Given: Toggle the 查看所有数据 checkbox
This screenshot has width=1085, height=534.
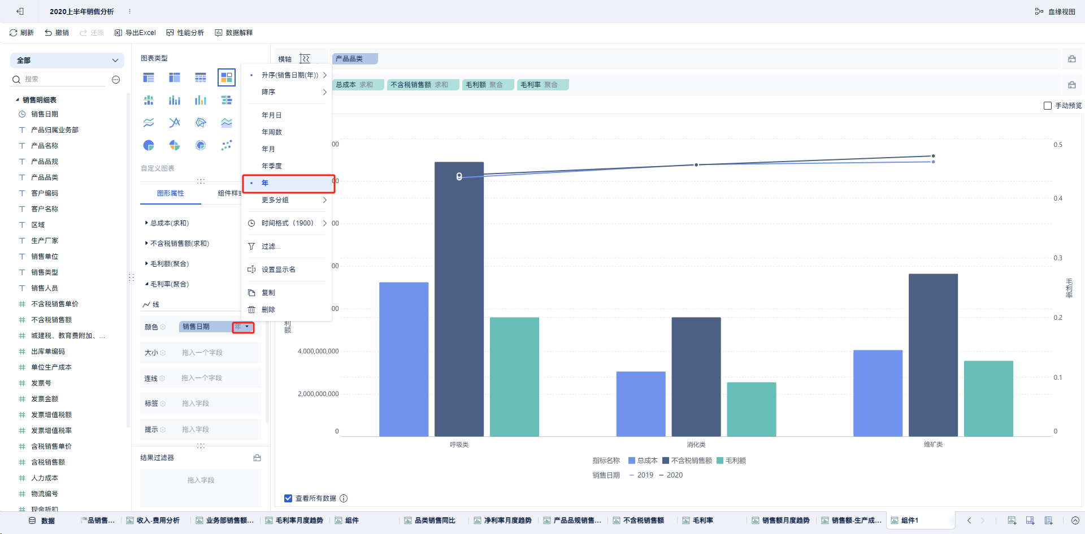Looking at the screenshot, I should coord(288,498).
